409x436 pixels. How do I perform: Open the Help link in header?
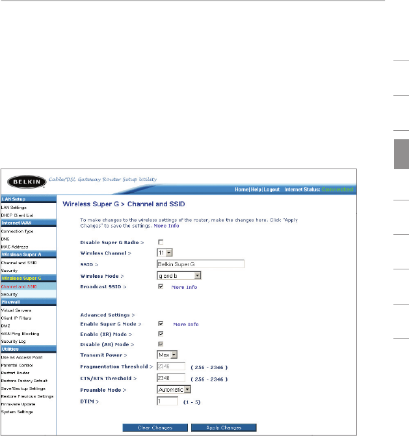[x=256, y=189]
